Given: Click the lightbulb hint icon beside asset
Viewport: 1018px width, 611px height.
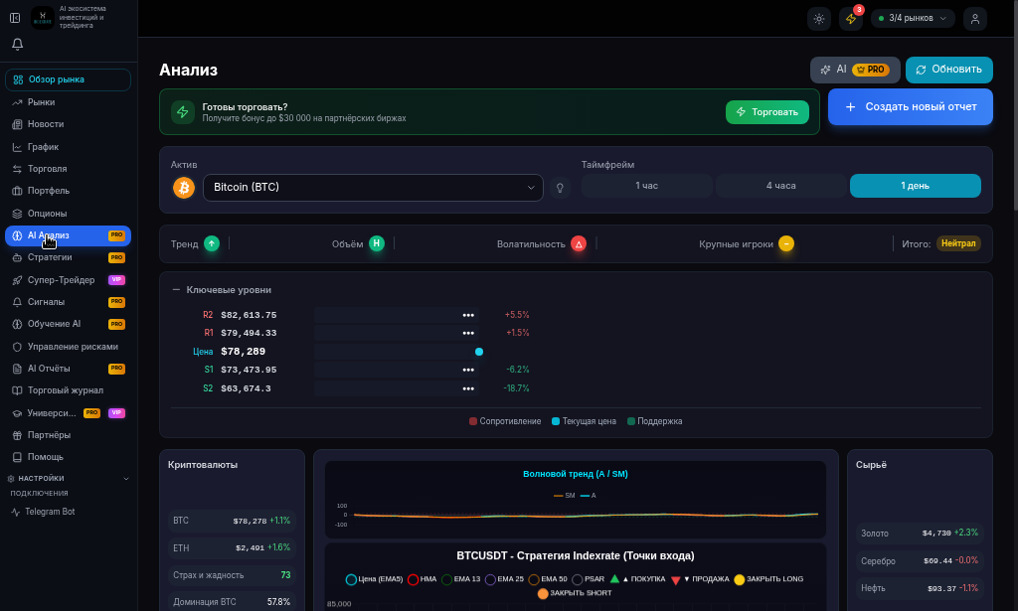Looking at the screenshot, I should [560, 188].
